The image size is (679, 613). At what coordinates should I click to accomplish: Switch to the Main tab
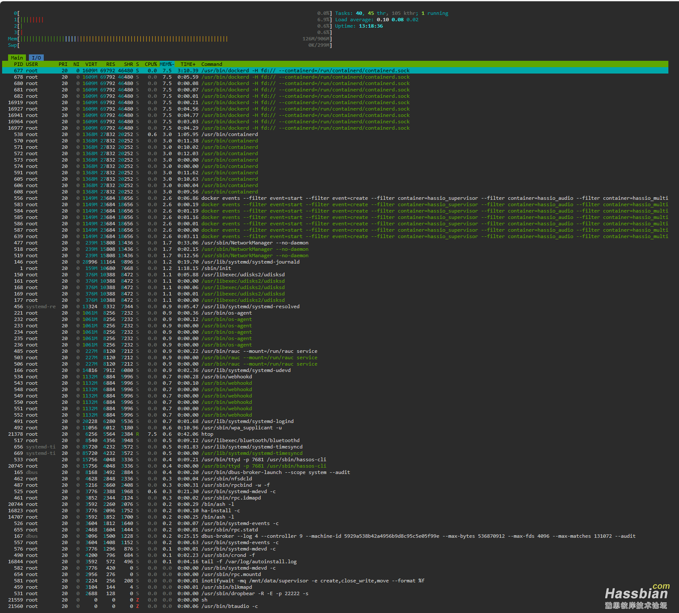[x=17, y=58]
